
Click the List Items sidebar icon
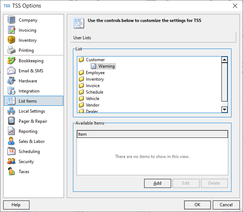pyautogui.click(x=11, y=101)
